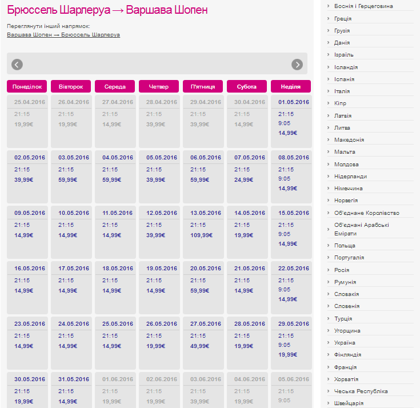The width and height of the screenshot is (420, 408).
Task: Open reverse route Варшава Шопен → Брюссель Шарлеруа
Action: [x=63, y=35]
